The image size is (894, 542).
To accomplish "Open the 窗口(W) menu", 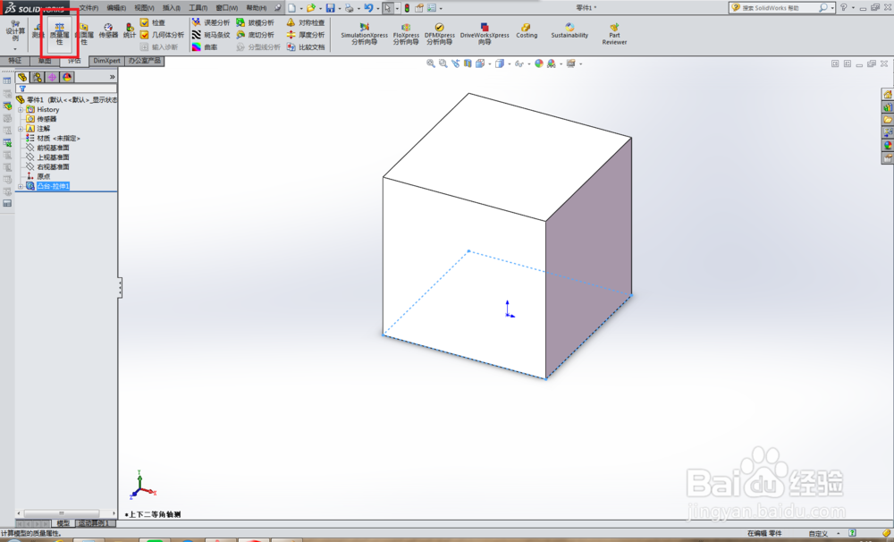I will pos(226,8).
